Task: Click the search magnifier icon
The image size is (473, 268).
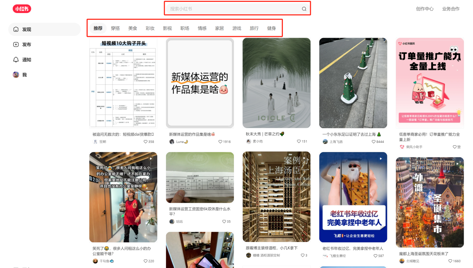Action: 304,9
